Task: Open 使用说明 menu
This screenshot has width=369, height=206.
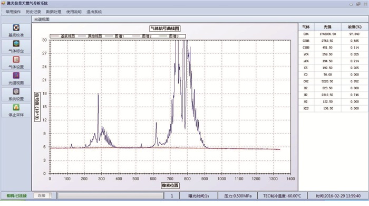Action: [x=74, y=12]
